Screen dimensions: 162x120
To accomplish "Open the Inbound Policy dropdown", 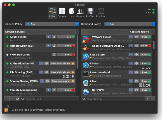I will click(52, 24).
